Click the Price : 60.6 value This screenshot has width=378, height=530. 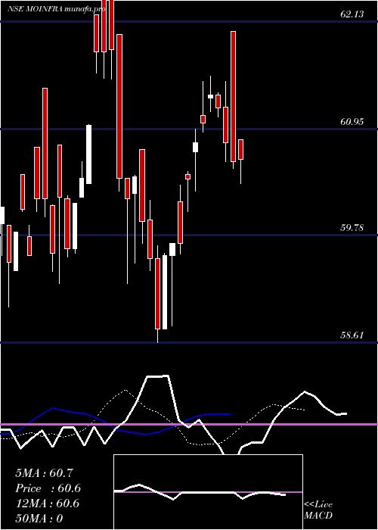[x=48, y=488]
